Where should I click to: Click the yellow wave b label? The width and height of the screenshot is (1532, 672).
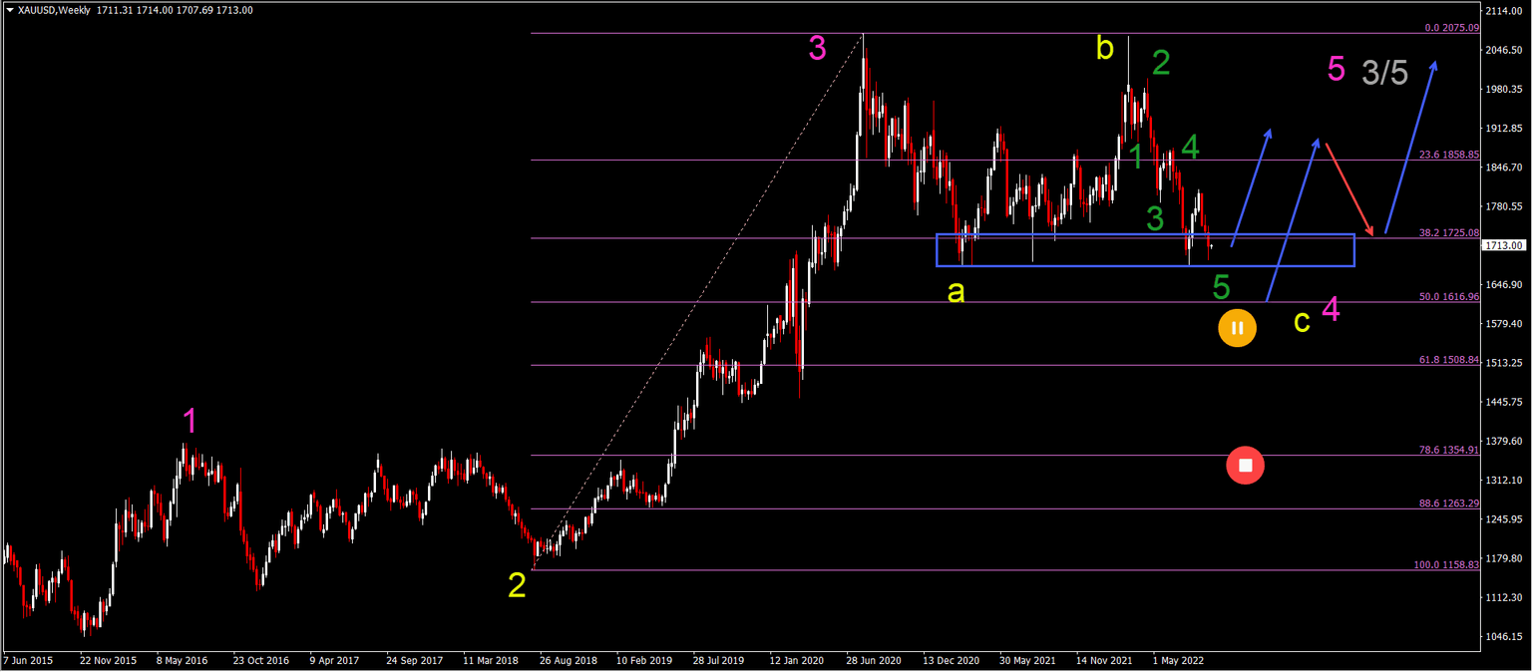1103,47
